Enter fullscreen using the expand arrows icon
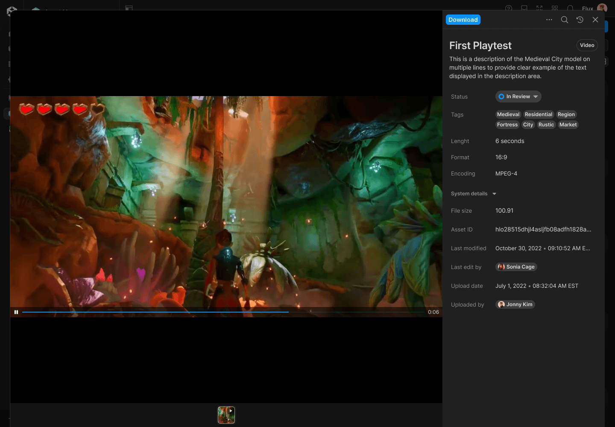The height and width of the screenshot is (427, 615). (539, 8)
